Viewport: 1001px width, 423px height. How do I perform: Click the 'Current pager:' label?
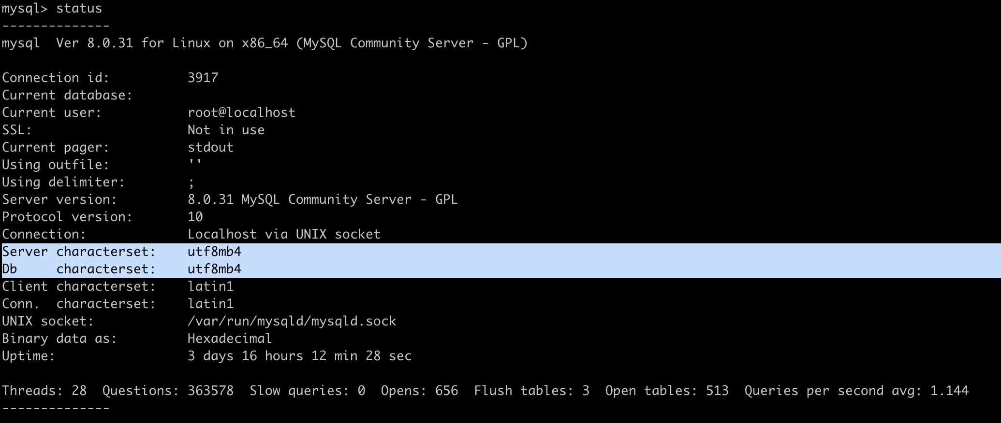tap(56, 147)
